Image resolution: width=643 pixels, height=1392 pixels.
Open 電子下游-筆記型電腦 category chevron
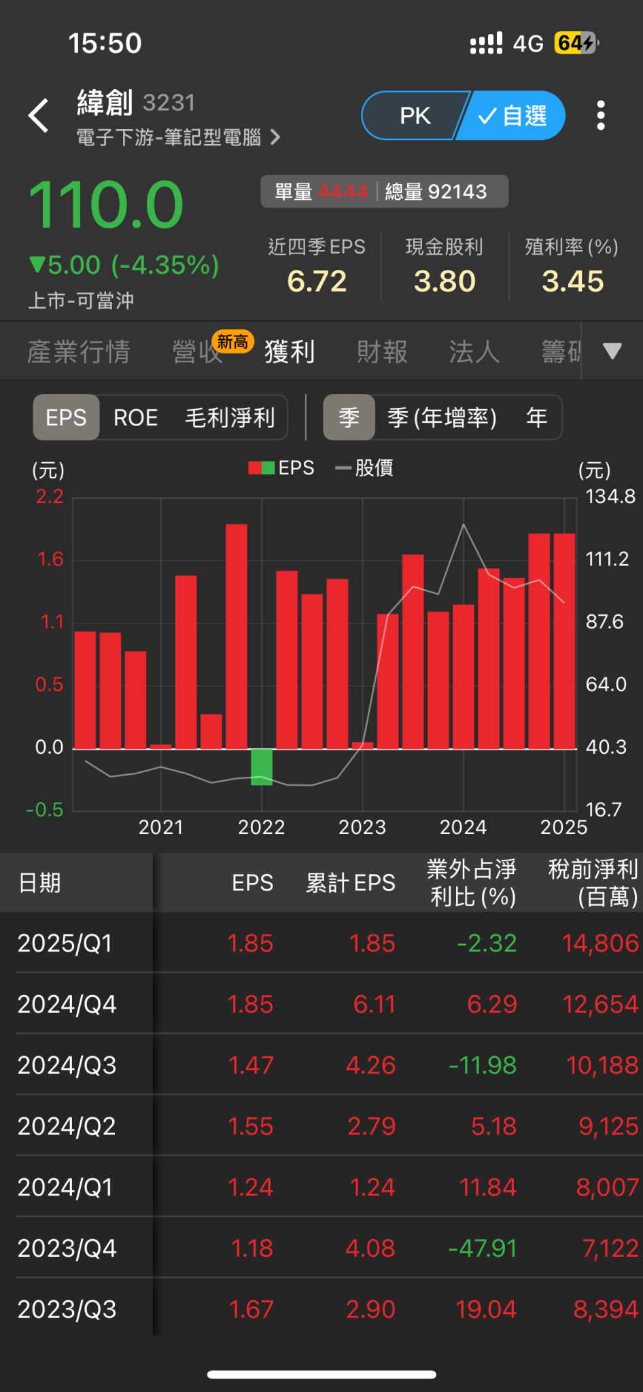point(275,137)
